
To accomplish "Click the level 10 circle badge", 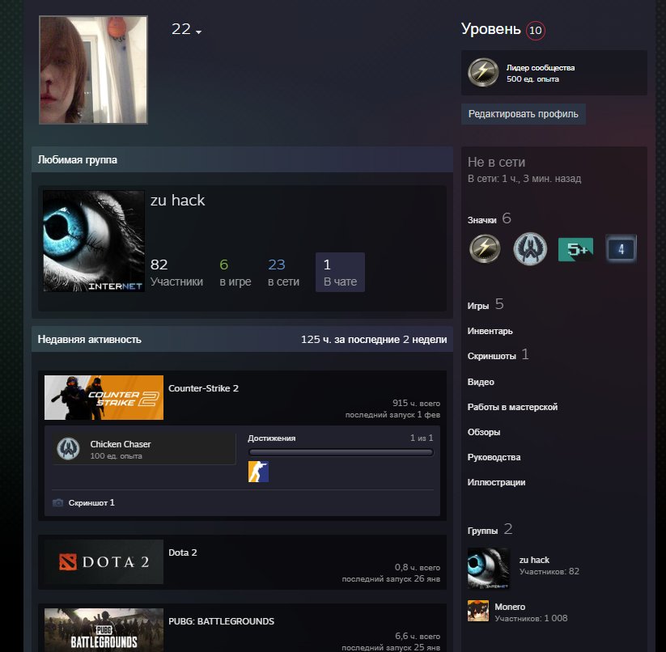I will (535, 31).
